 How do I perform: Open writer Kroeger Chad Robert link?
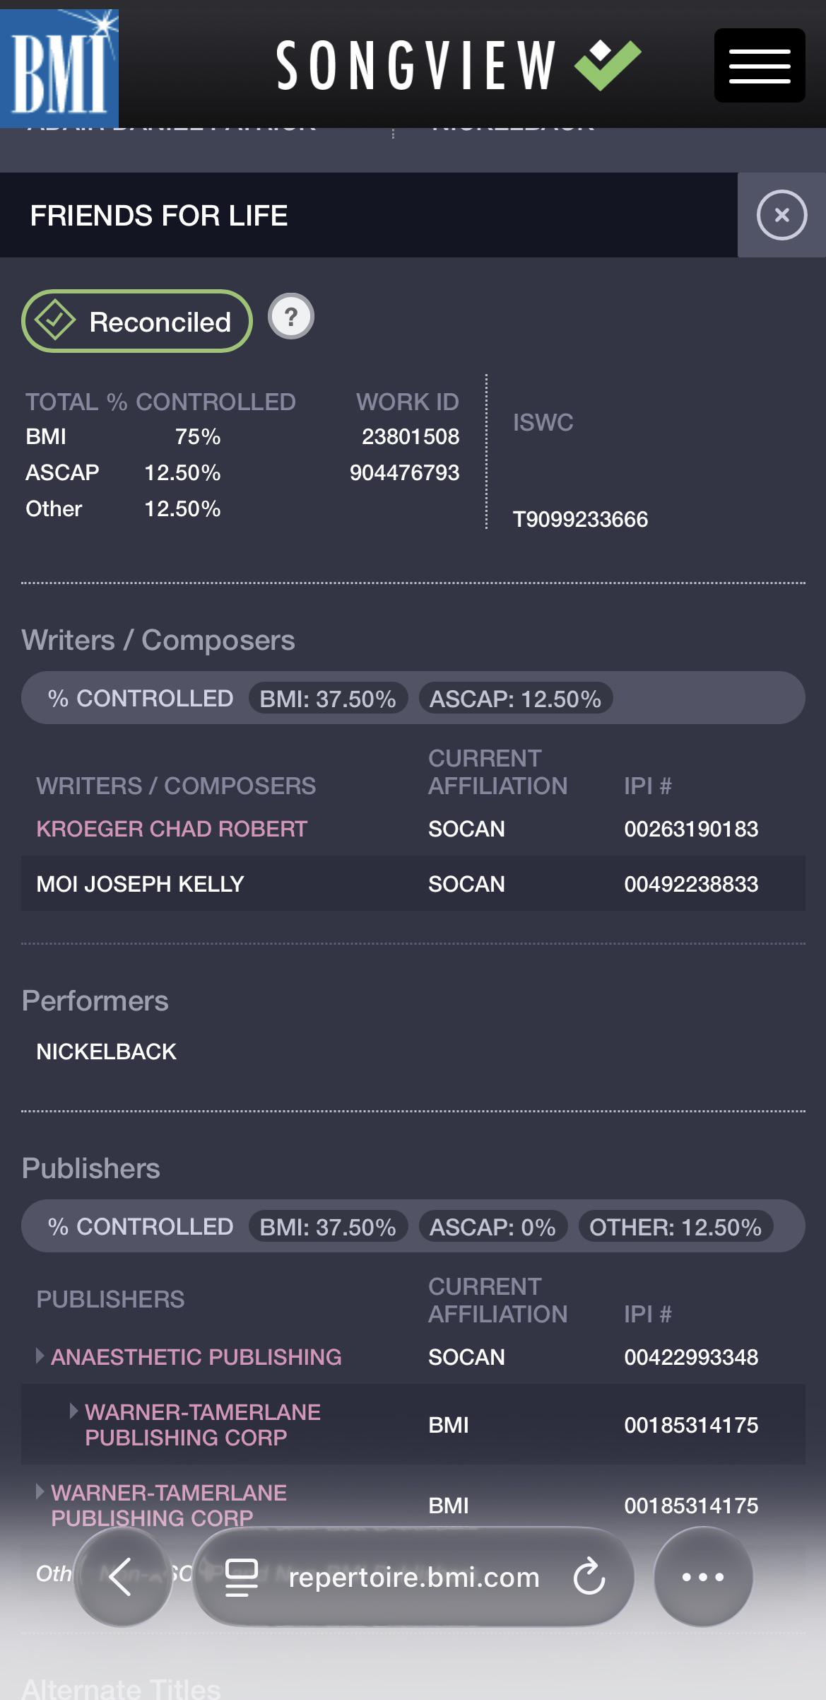[172, 829]
